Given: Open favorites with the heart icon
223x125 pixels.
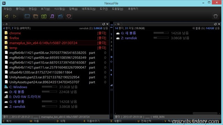Looking at the screenshot, I should pyautogui.click(x=69, y=16).
